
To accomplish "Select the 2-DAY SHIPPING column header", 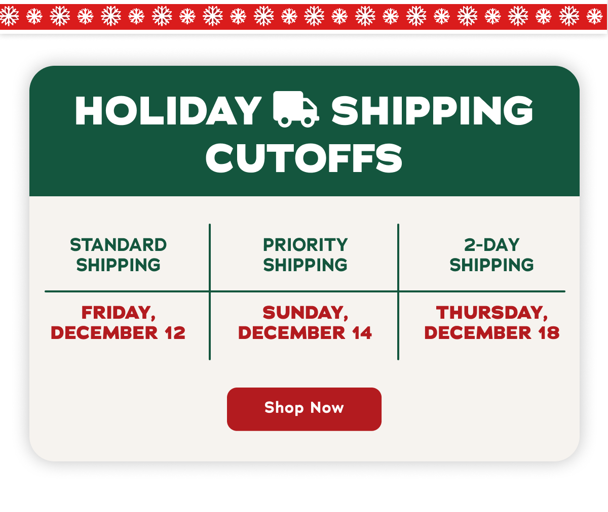I will tap(491, 254).
